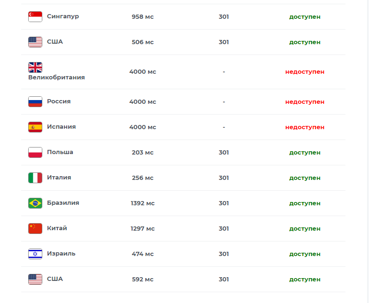Click the Brazil flag icon
The width and height of the screenshot is (369, 303).
click(35, 203)
